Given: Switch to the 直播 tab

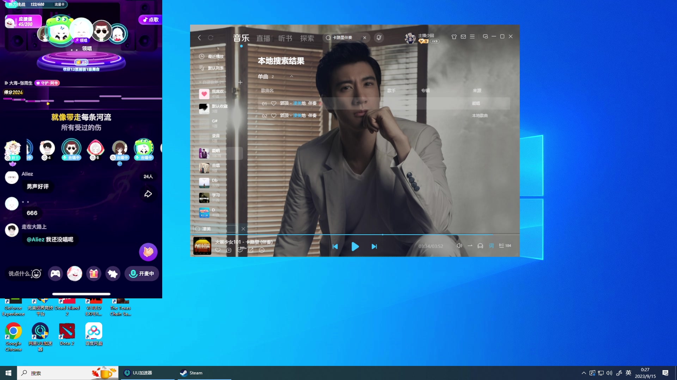Looking at the screenshot, I should (263, 38).
